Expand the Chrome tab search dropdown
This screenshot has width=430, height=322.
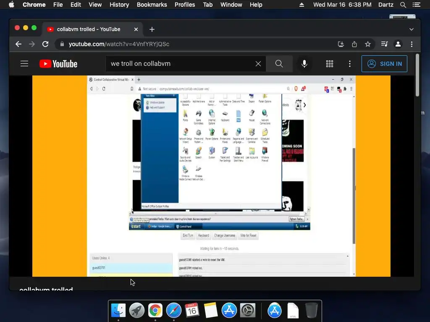tap(412, 29)
